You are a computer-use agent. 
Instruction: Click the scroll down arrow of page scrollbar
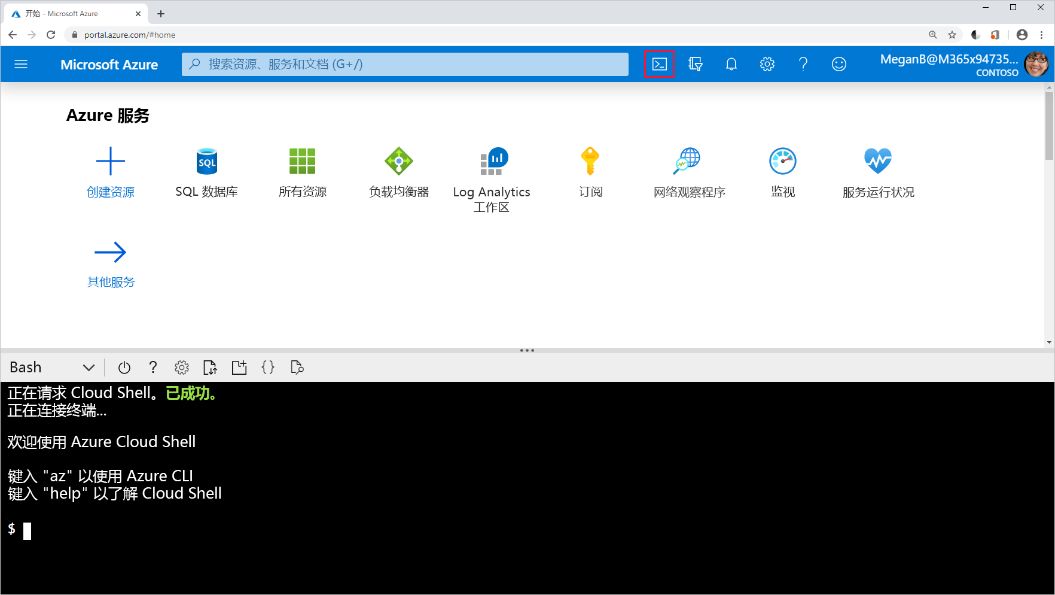pyautogui.click(x=1049, y=342)
